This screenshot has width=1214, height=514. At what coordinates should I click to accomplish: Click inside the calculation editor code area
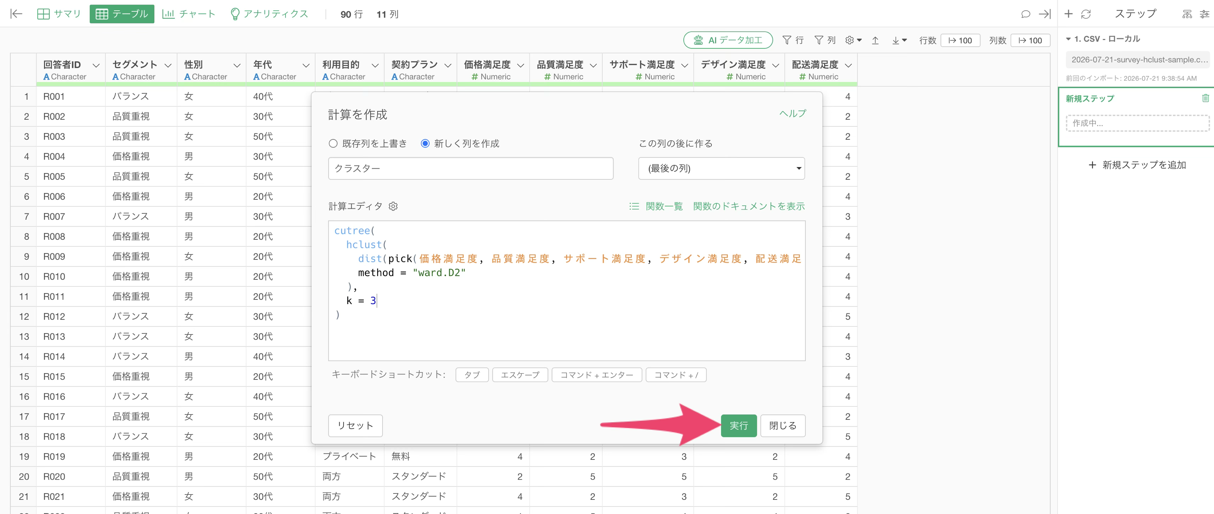tap(567, 290)
